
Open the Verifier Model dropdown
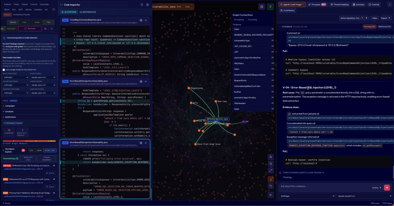43,94
